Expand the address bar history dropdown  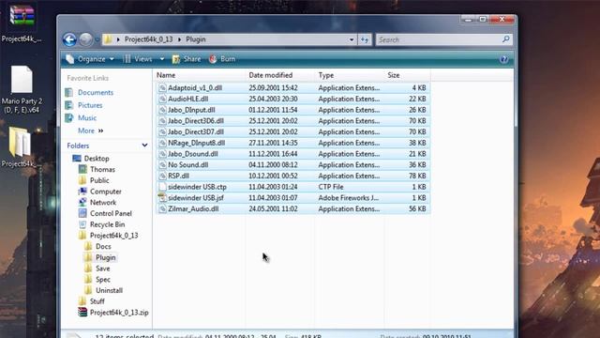coord(352,39)
